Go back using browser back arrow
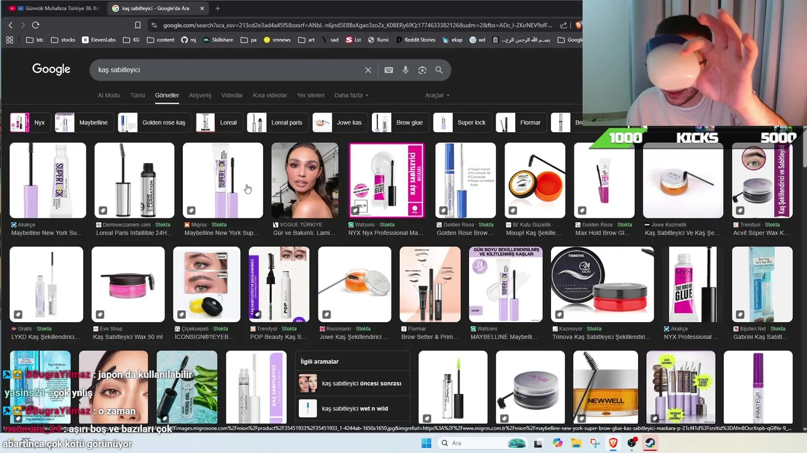Viewport: 807px width, 453px height. click(10, 25)
